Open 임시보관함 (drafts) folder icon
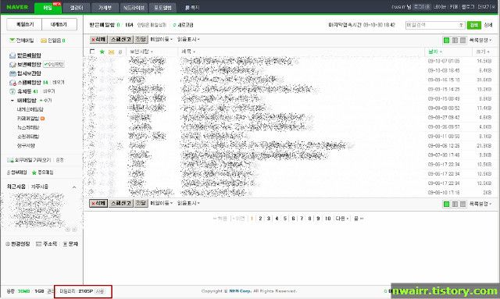The image size is (500, 299). (12, 73)
